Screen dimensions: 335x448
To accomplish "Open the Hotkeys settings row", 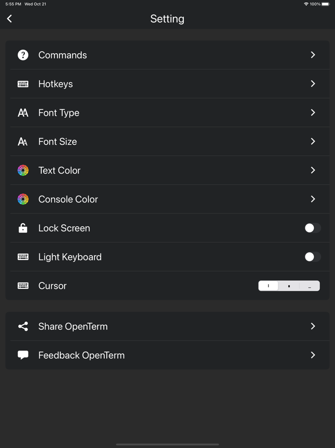I will (x=56, y=84).
